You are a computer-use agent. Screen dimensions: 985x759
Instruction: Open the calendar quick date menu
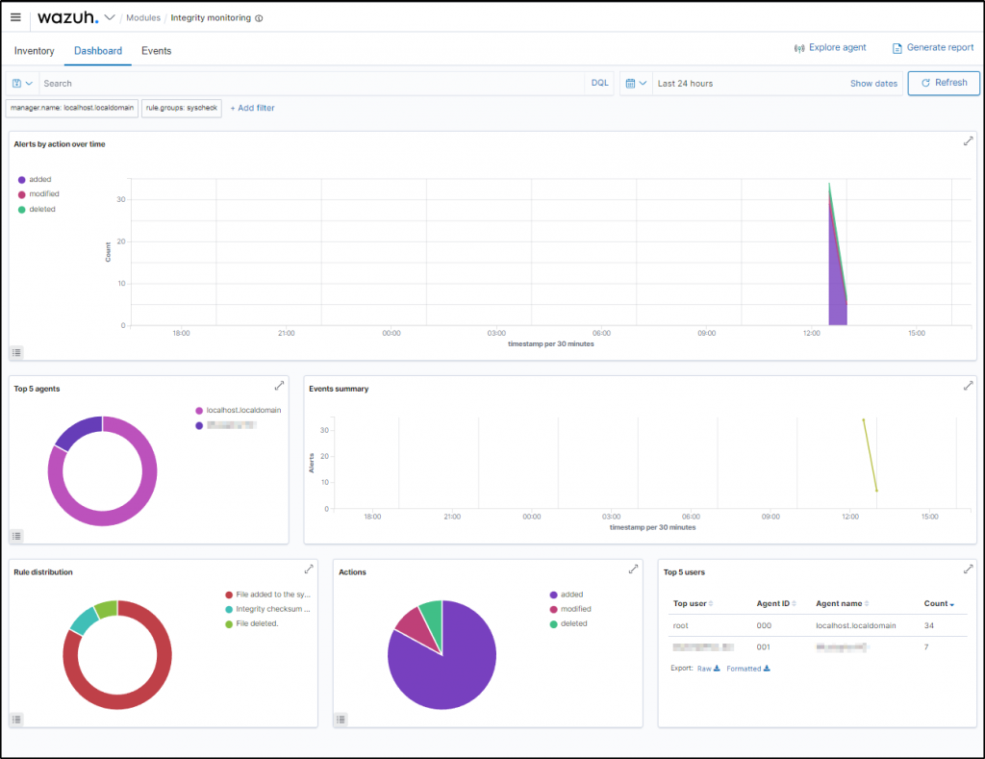pos(636,84)
